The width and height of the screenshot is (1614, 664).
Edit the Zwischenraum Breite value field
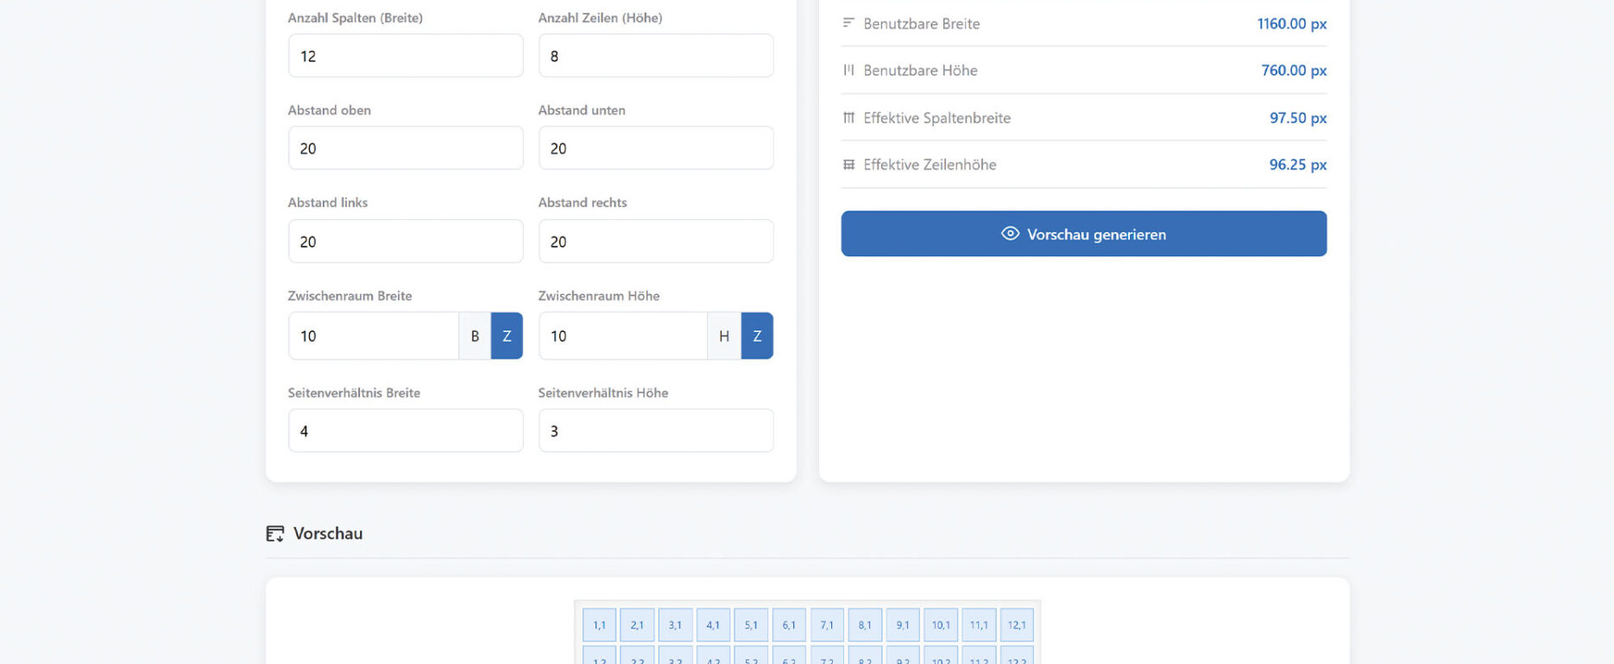[x=373, y=336]
